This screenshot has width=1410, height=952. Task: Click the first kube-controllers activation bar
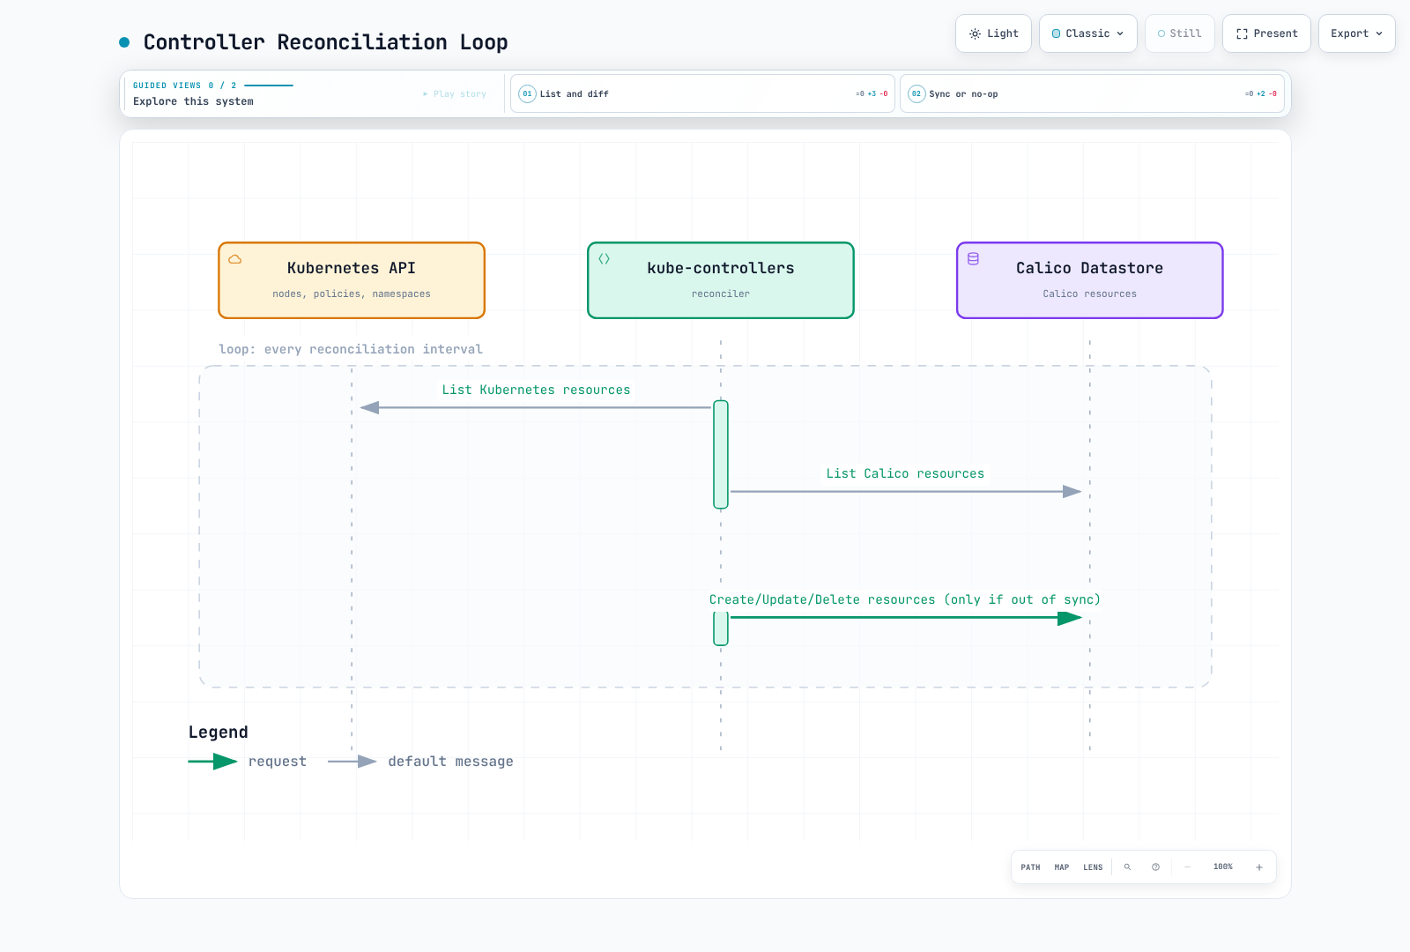pos(721,455)
